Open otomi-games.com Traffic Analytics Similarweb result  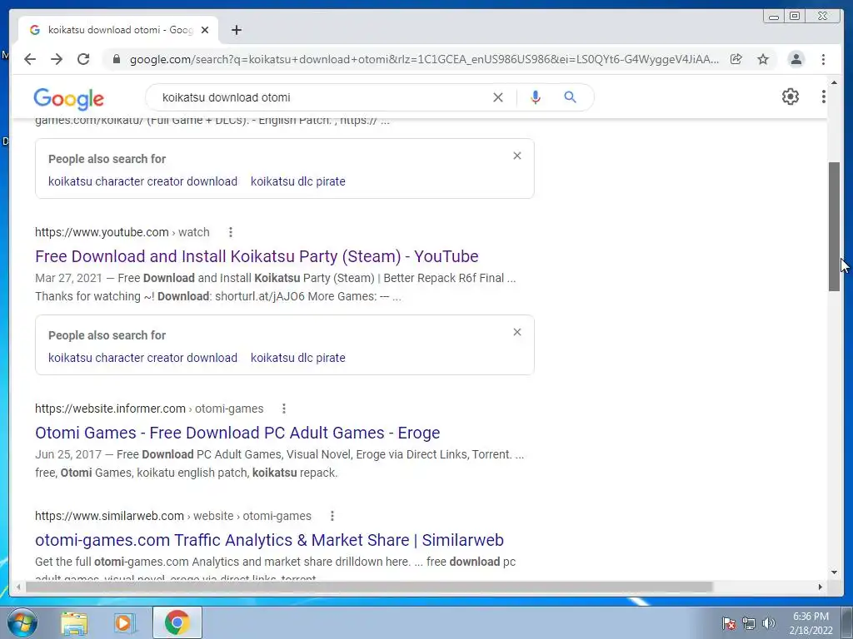[x=269, y=540]
